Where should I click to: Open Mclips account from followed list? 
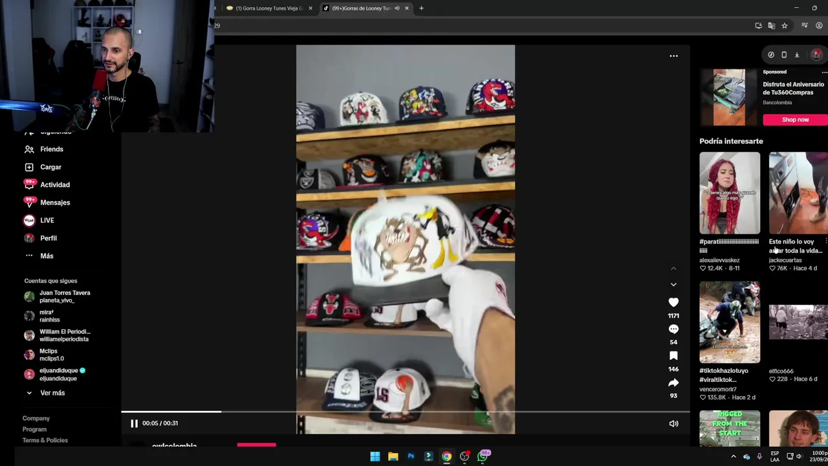45,355
